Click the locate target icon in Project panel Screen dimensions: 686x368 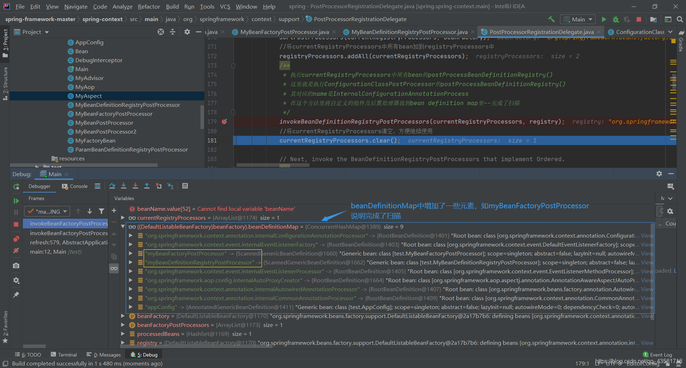click(161, 32)
